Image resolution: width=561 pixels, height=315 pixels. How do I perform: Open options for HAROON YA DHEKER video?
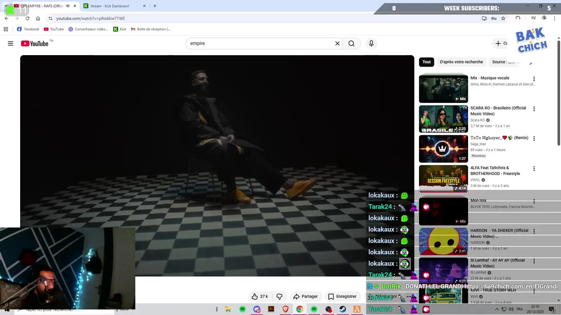(534, 231)
